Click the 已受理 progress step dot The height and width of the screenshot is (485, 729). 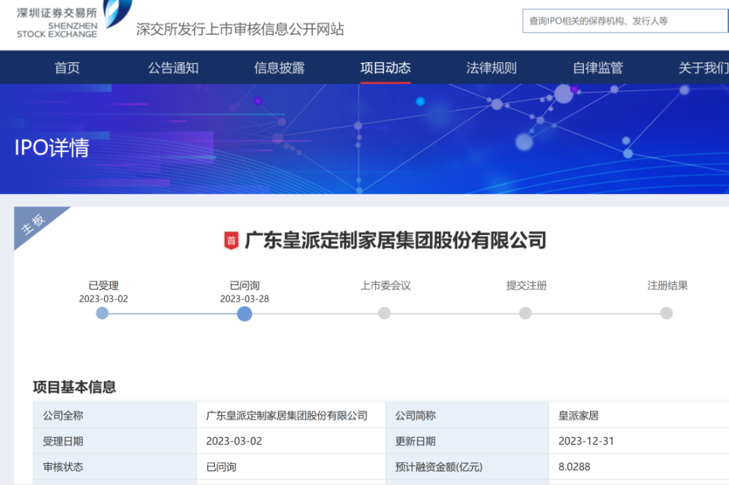point(103,313)
